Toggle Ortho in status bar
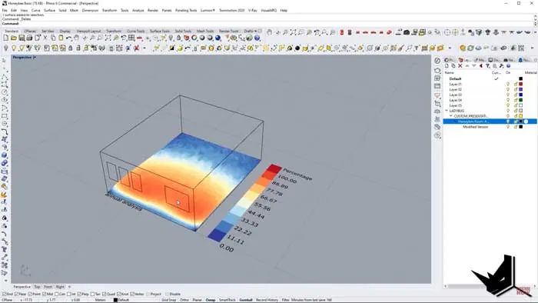The image size is (538, 303). 184,300
